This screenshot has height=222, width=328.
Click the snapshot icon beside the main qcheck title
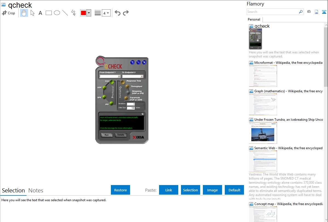3,5
